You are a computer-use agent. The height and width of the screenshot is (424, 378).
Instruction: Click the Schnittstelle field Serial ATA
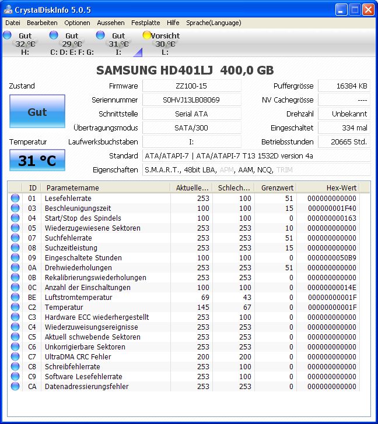click(x=192, y=114)
